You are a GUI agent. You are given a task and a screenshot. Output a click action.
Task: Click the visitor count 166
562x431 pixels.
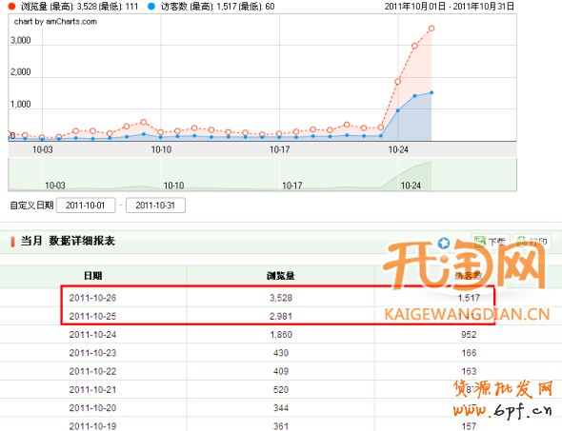[x=469, y=353]
